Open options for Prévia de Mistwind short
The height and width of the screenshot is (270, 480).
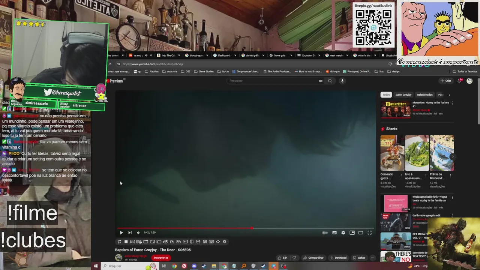[450, 175]
